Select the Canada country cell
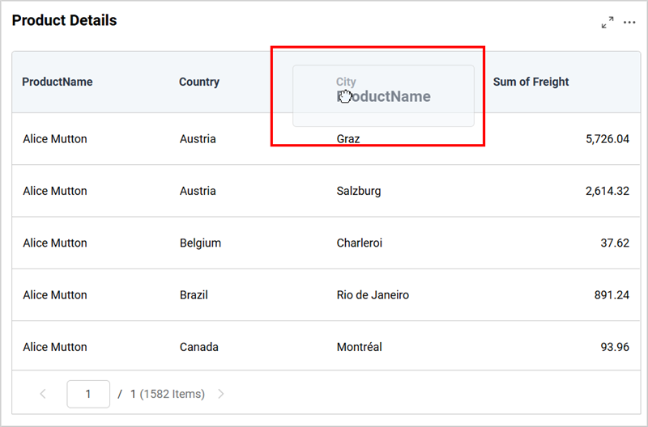648x427 pixels. coord(199,347)
